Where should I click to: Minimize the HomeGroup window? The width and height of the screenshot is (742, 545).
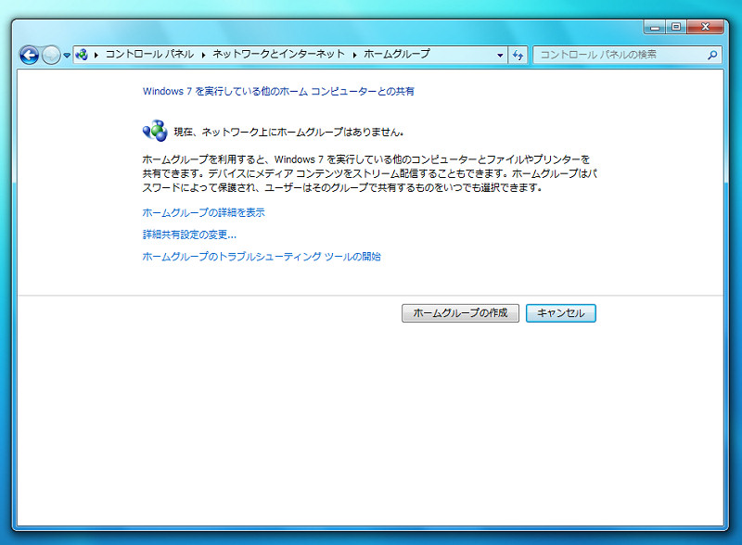(x=655, y=27)
